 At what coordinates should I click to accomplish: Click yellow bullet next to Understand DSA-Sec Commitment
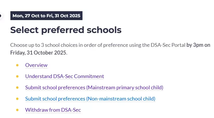[x=17, y=76]
